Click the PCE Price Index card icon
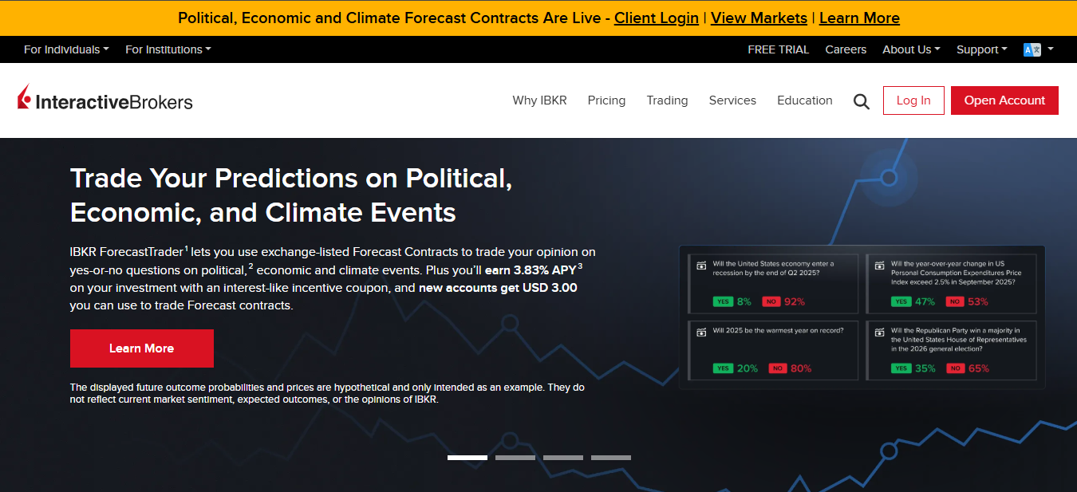1077x492 pixels. coord(879,266)
